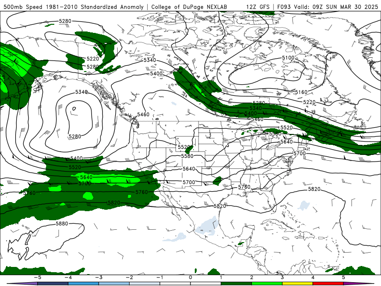Click the dark navy colorbar segment between -5 and -4
The height and width of the screenshot is (286, 381).
click(x=53, y=284)
